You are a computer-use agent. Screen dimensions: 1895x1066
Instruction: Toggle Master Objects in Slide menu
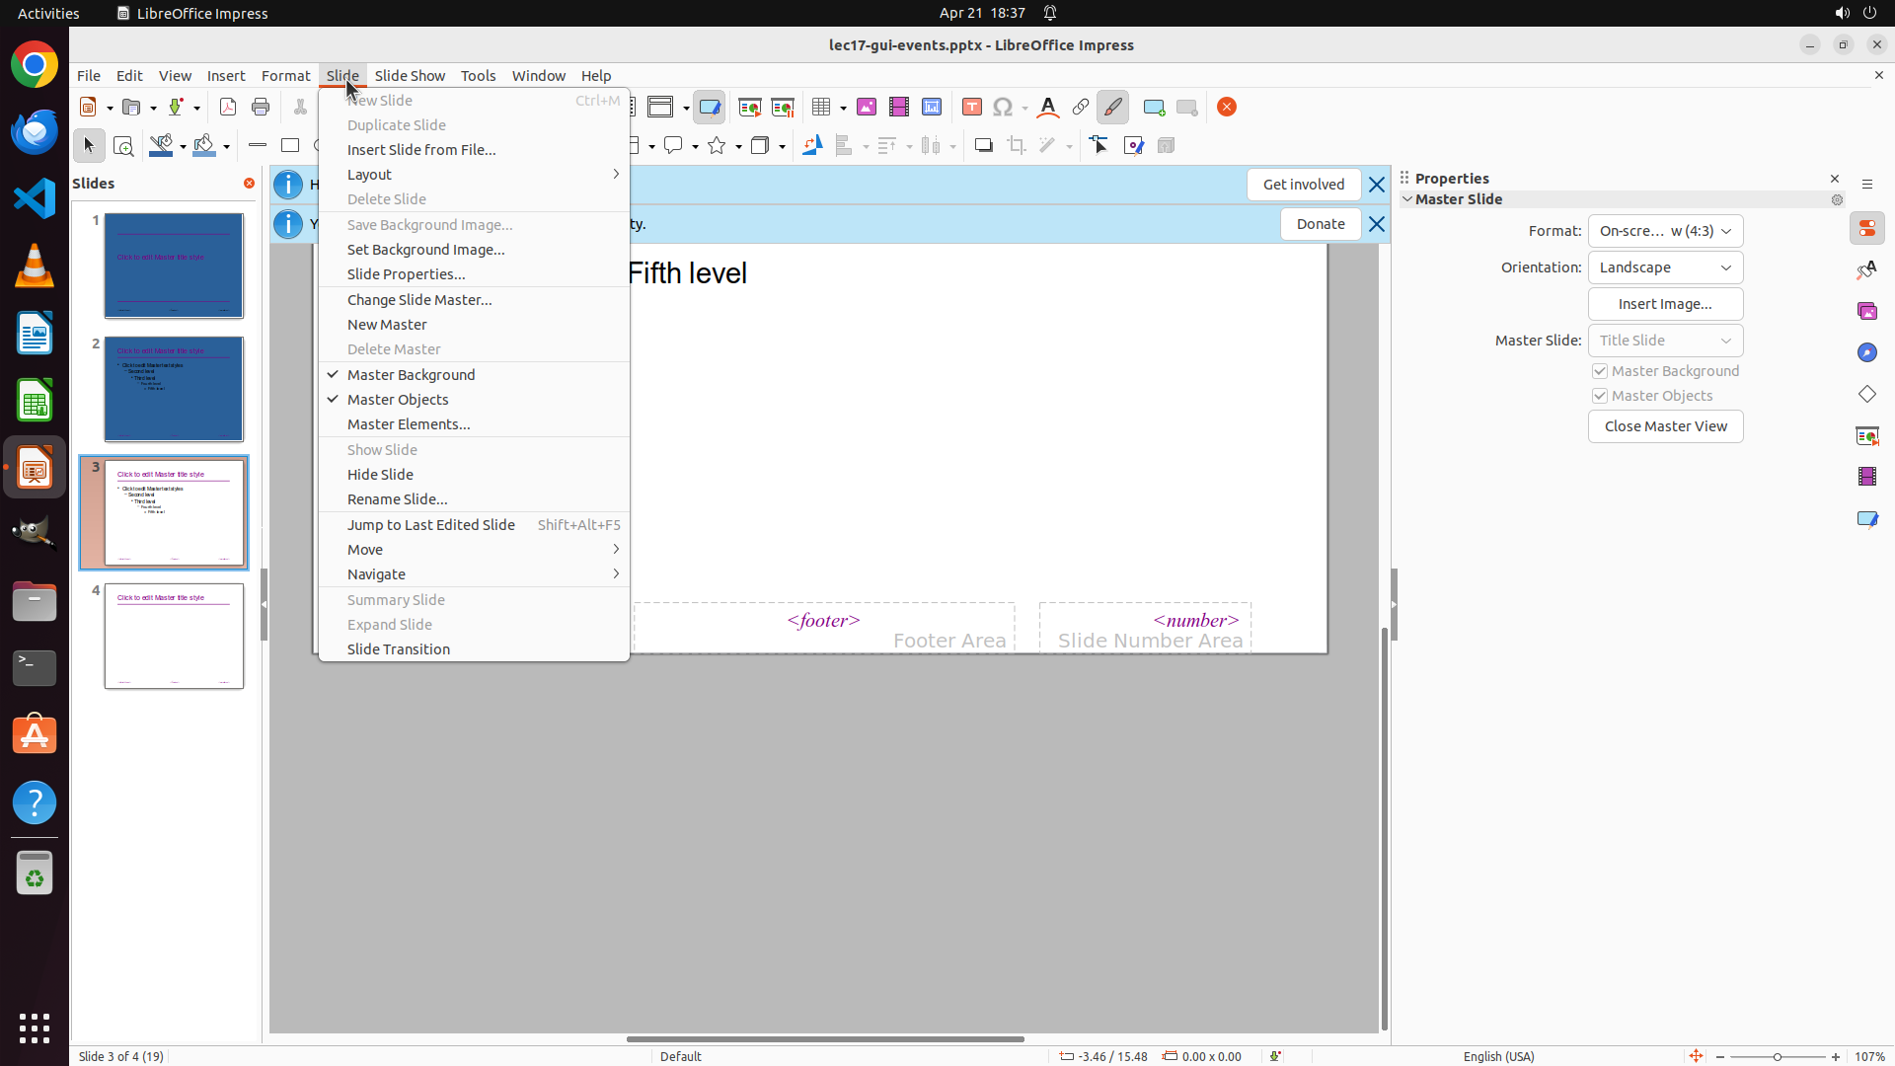pos(398,400)
